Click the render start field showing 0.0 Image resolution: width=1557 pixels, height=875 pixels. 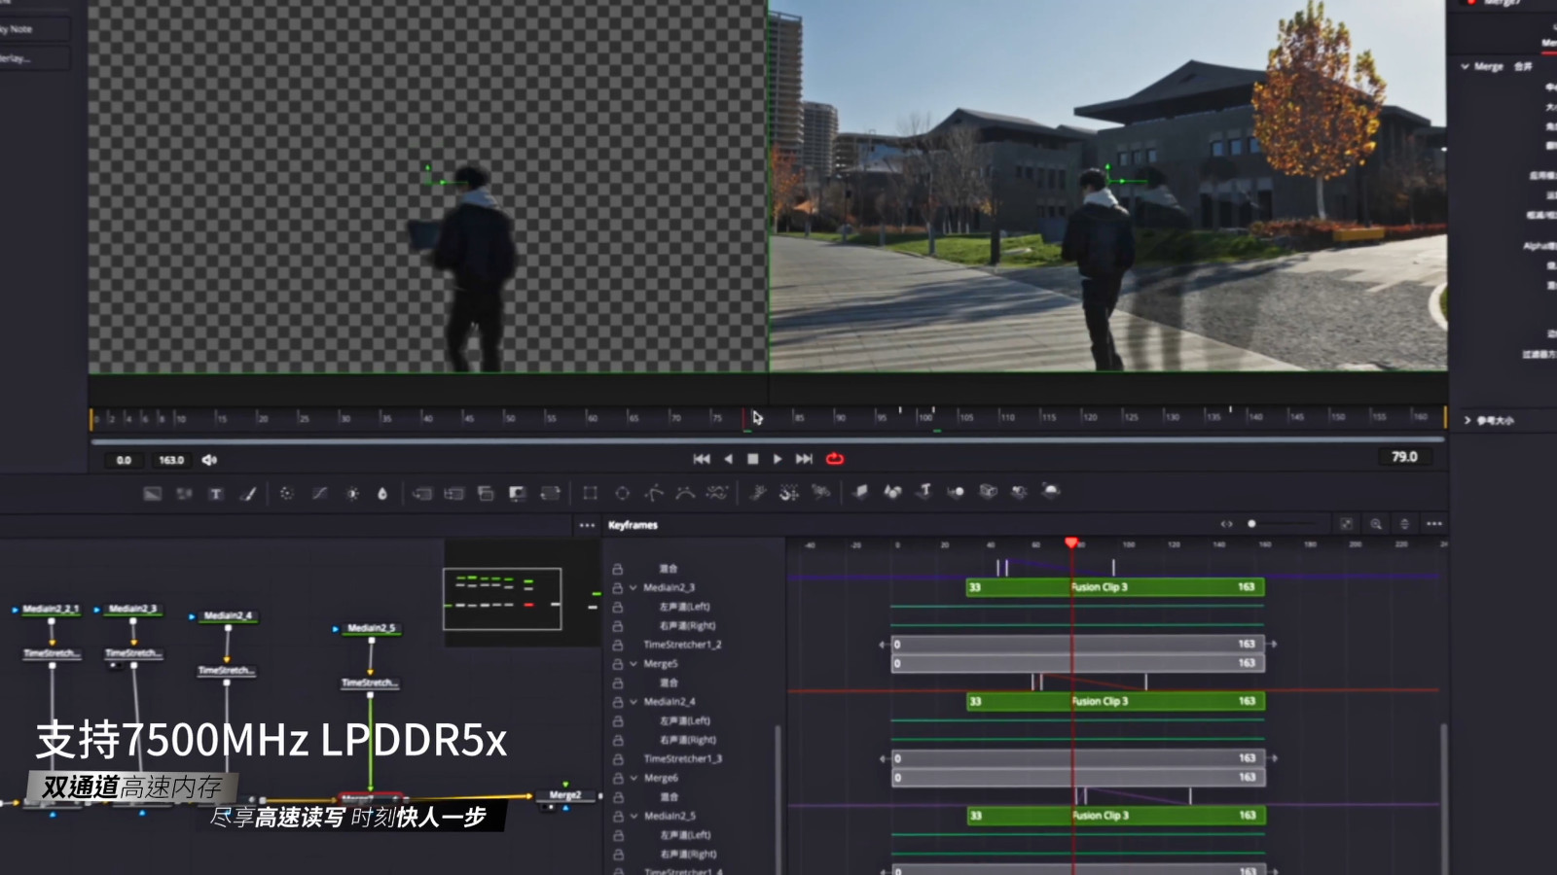tap(125, 460)
